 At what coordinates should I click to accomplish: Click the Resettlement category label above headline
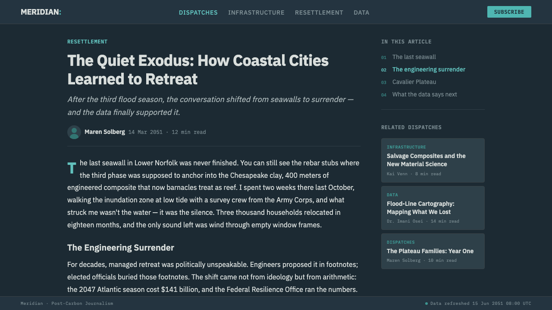(88, 42)
